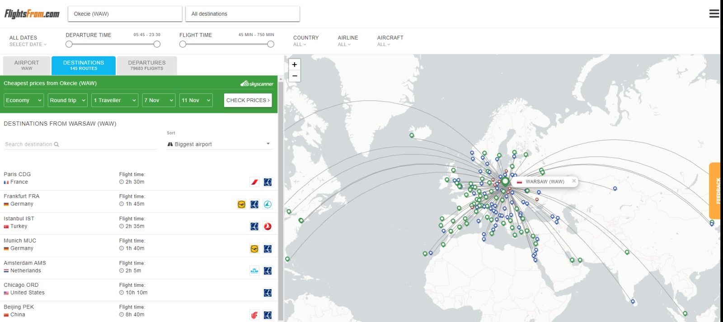This screenshot has height=322, width=723.
Task: Click the LOT logo on Frankfurt row
Action: pyautogui.click(x=254, y=204)
